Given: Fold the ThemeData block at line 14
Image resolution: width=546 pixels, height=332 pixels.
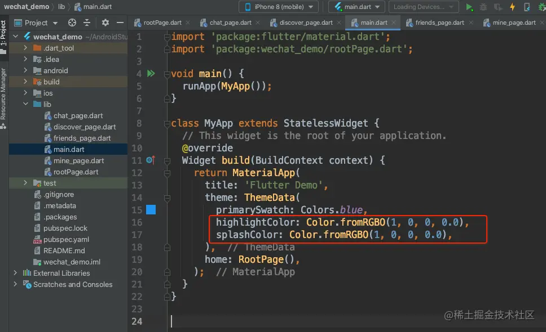Looking at the screenshot, I should (167, 198).
